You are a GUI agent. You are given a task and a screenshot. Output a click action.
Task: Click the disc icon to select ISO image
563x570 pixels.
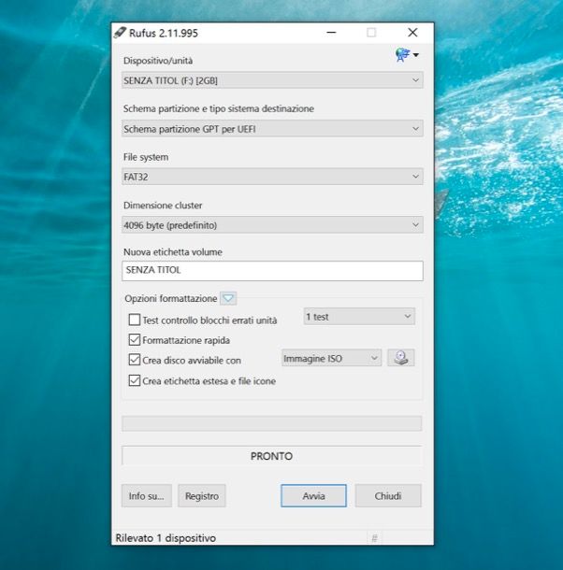point(401,358)
